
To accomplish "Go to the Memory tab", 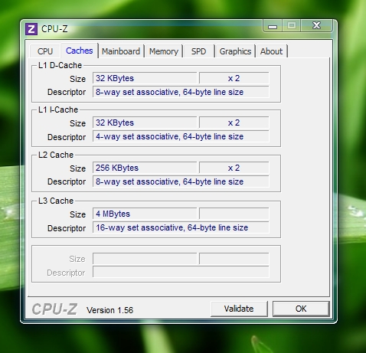I will pyautogui.click(x=164, y=51).
